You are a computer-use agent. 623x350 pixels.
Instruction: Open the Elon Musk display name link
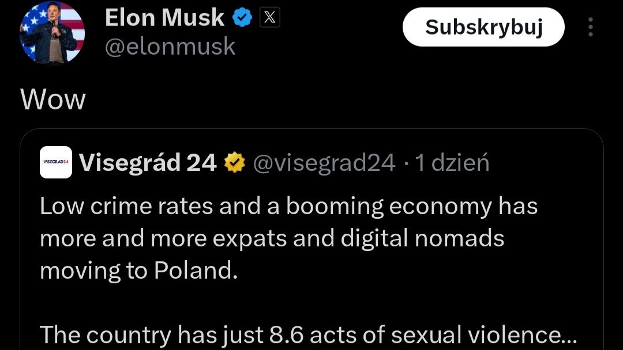(164, 18)
